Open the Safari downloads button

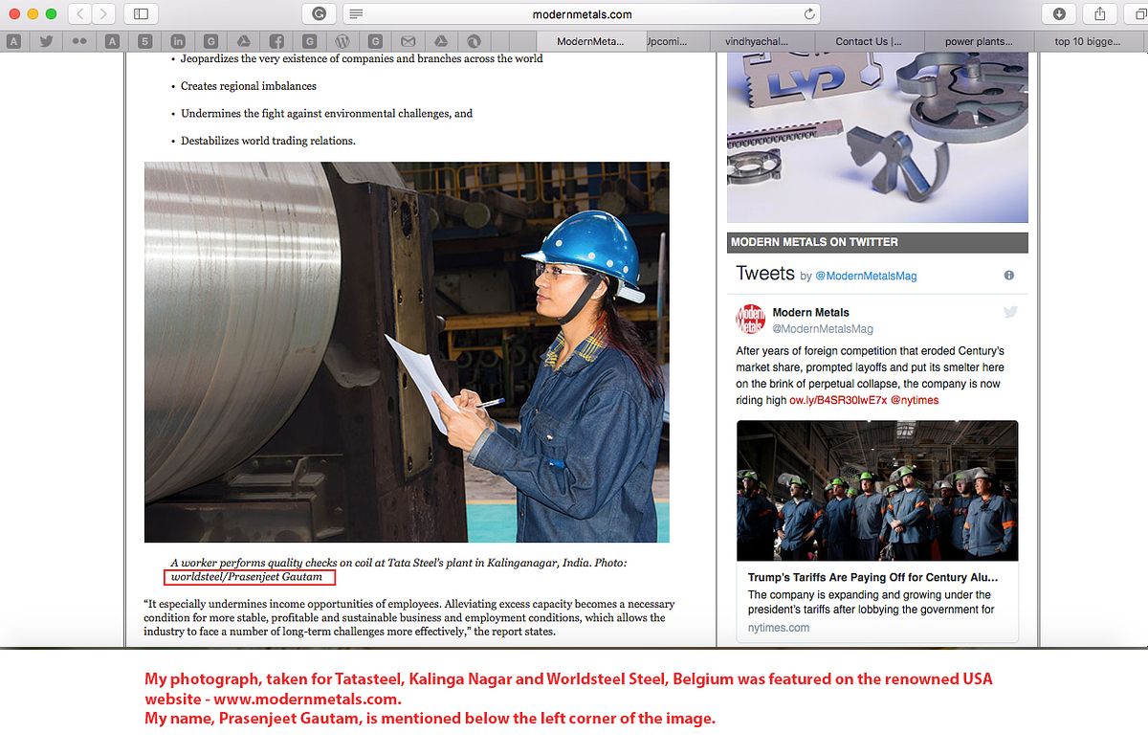tap(1059, 13)
